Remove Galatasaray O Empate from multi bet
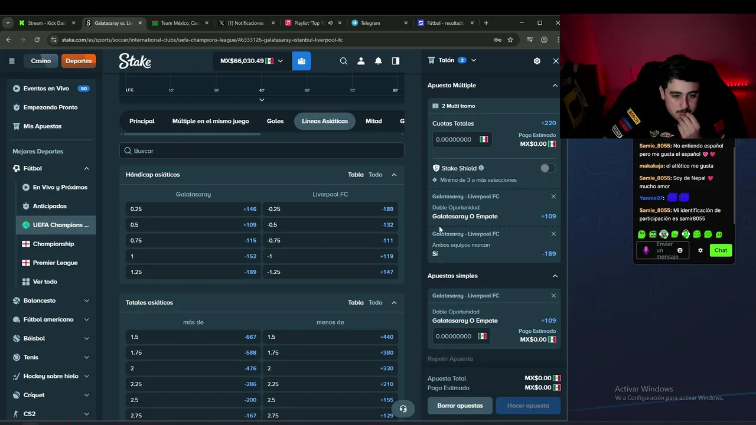The image size is (756, 425). (x=553, y=197)
